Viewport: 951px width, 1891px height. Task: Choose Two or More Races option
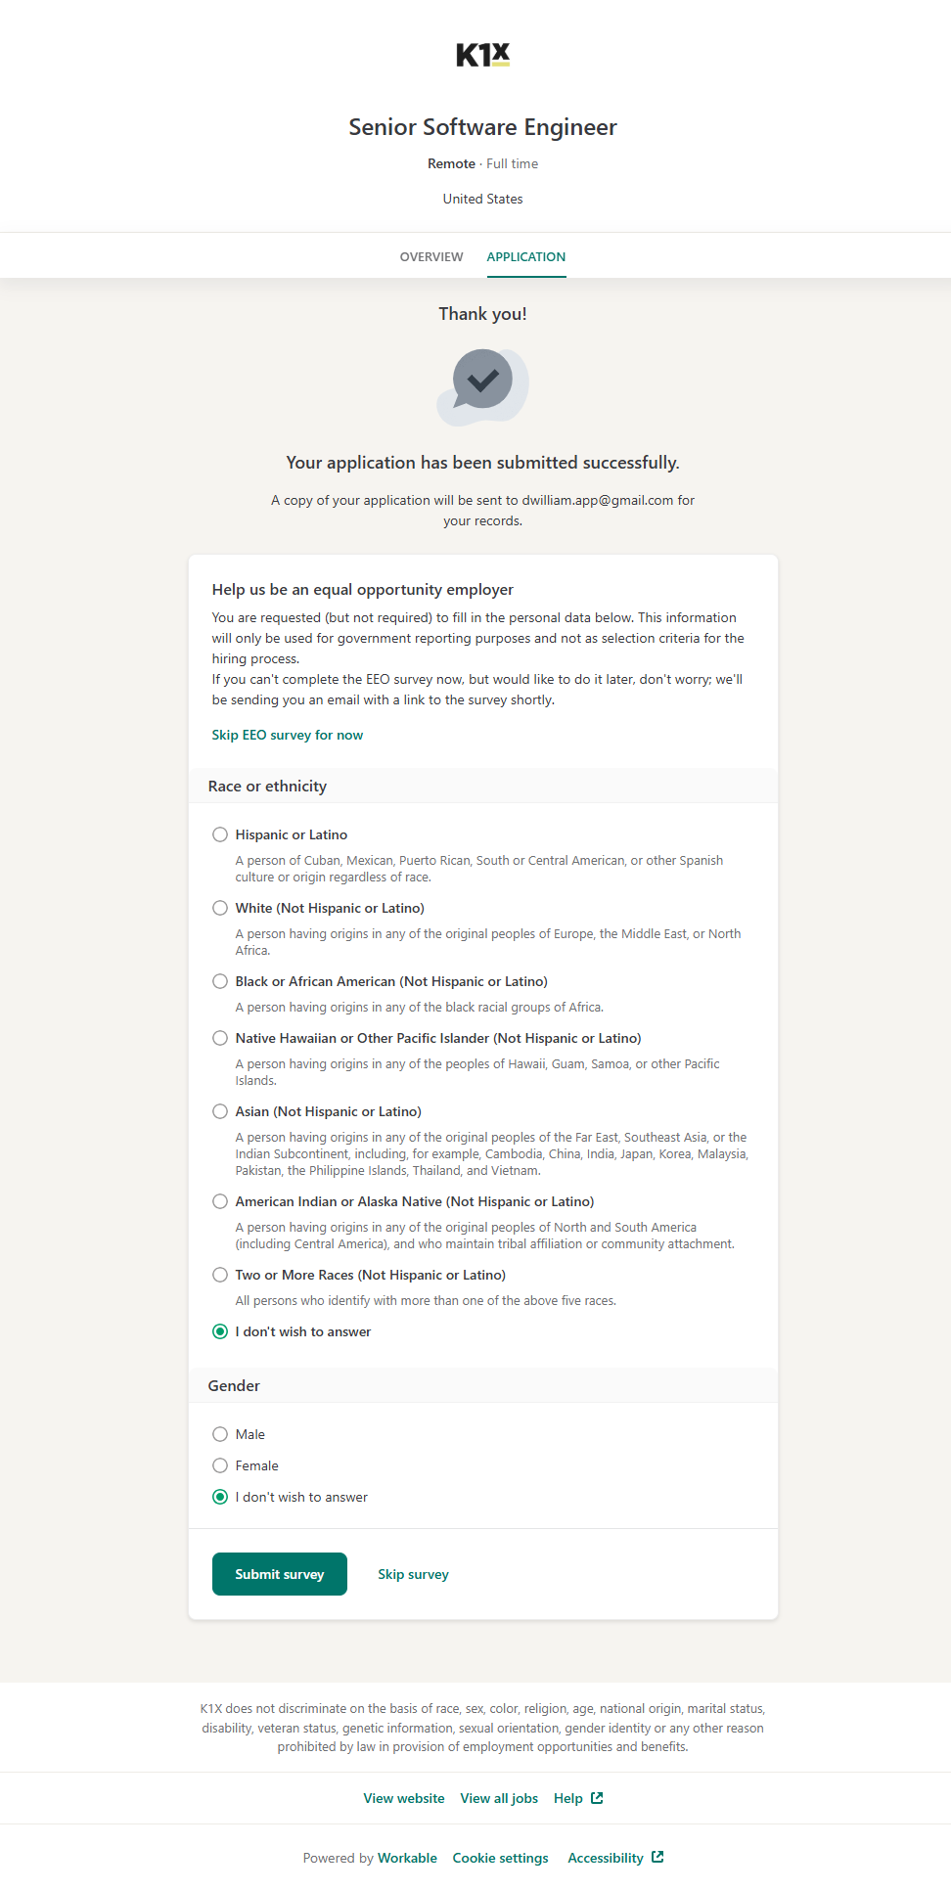(220, 1275)
